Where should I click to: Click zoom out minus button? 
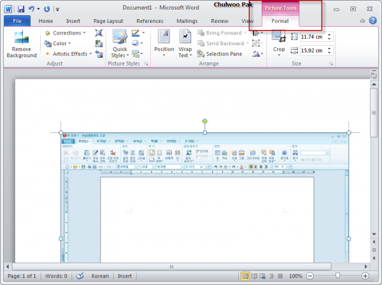pyautogui.click(x=309, y=276)
